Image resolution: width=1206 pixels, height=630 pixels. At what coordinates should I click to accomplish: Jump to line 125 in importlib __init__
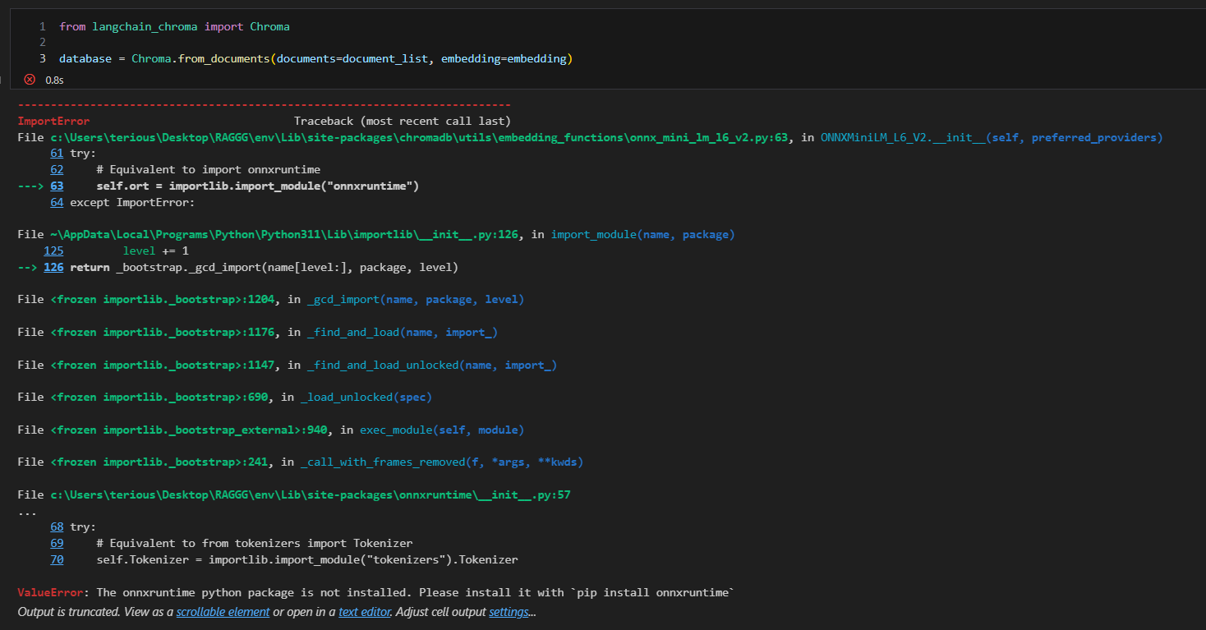[x=53, y=251]
